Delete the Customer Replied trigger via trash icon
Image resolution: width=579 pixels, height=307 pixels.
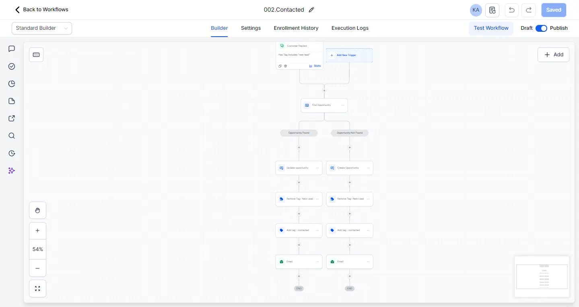pos(286,66)
